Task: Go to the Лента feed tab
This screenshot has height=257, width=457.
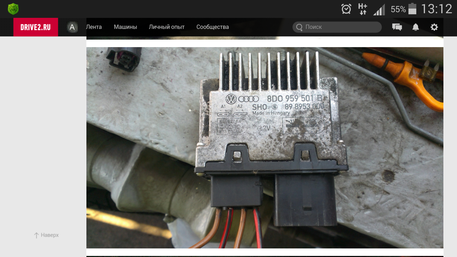Action: 94,27
